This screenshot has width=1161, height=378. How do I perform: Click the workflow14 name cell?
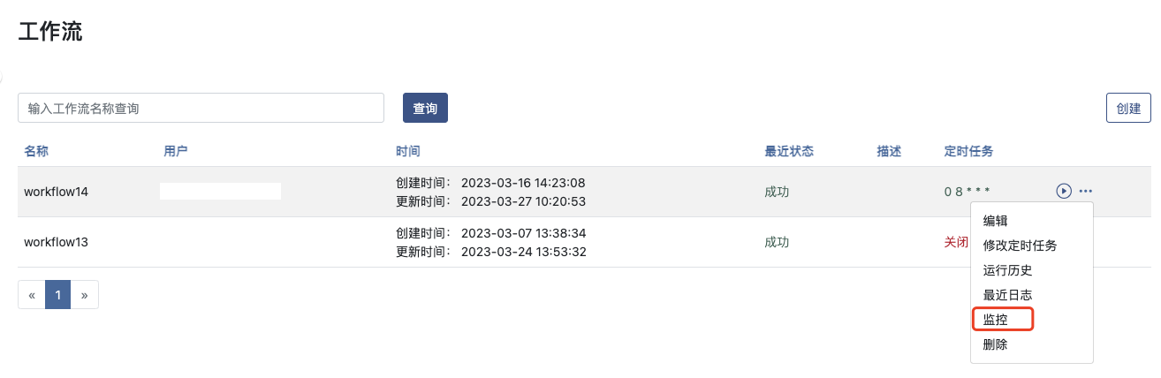(56, 192)
